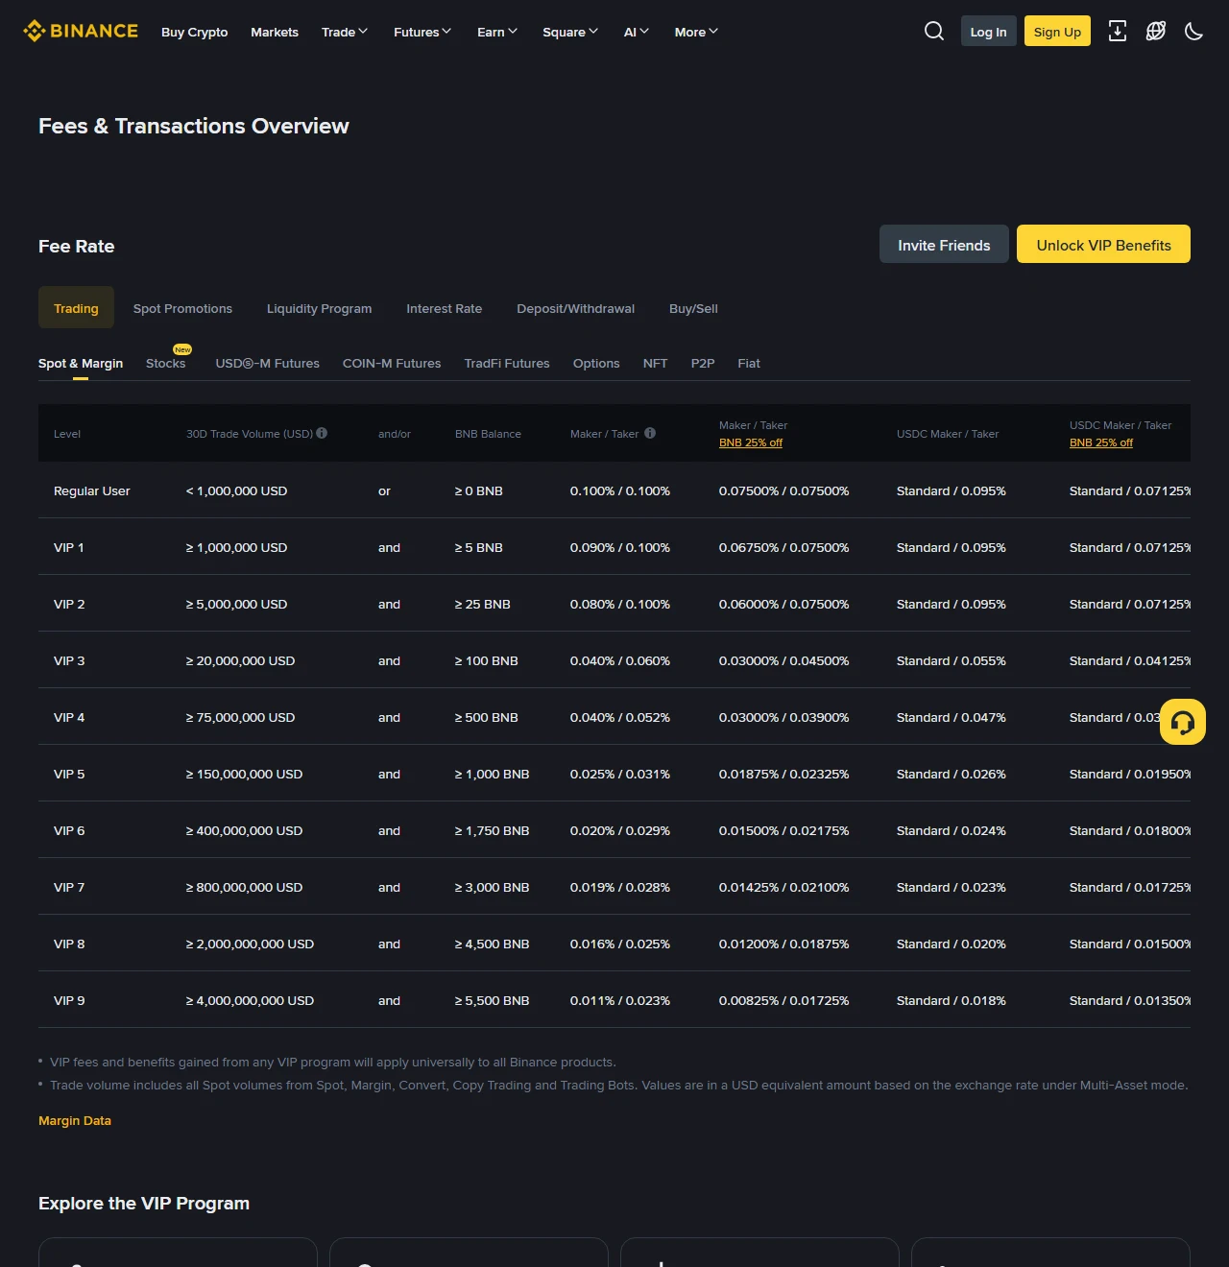This screenshot has height=1267, width=1229.
Task: Expand the Square dropdown menu
Action: click(x=570, y=32)
